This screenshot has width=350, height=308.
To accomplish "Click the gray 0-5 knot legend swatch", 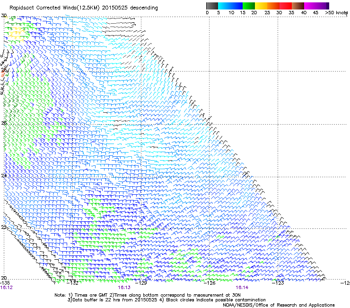I will (212, 6).
